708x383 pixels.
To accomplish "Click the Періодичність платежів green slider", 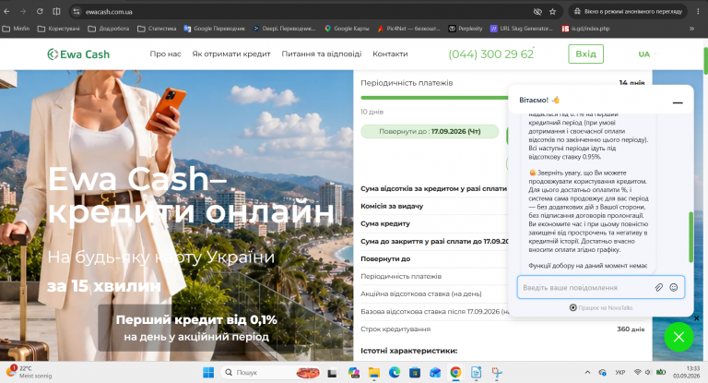I will pyautogui.click(x=434, y=98).
